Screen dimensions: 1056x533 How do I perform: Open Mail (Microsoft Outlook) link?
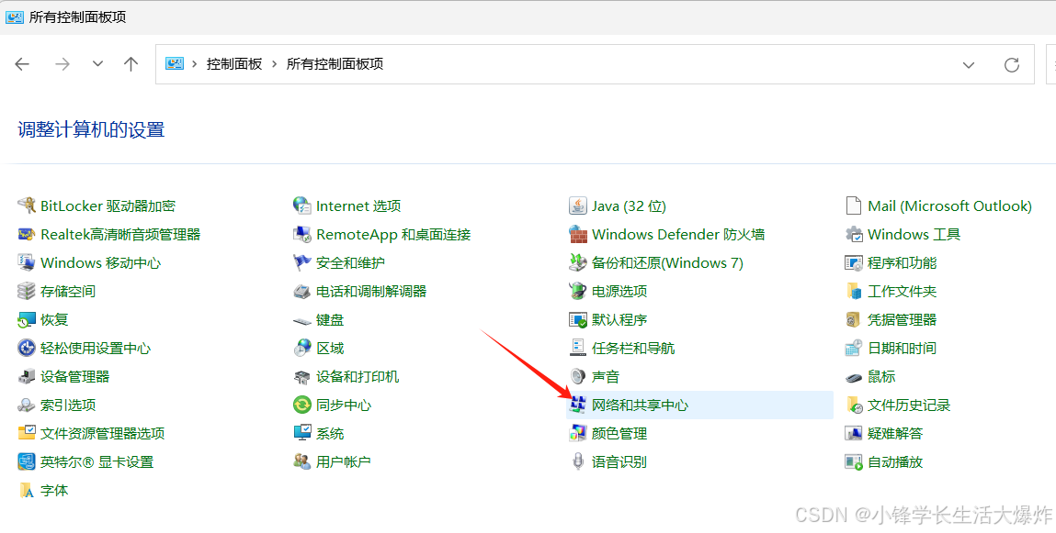pos(949,205)
